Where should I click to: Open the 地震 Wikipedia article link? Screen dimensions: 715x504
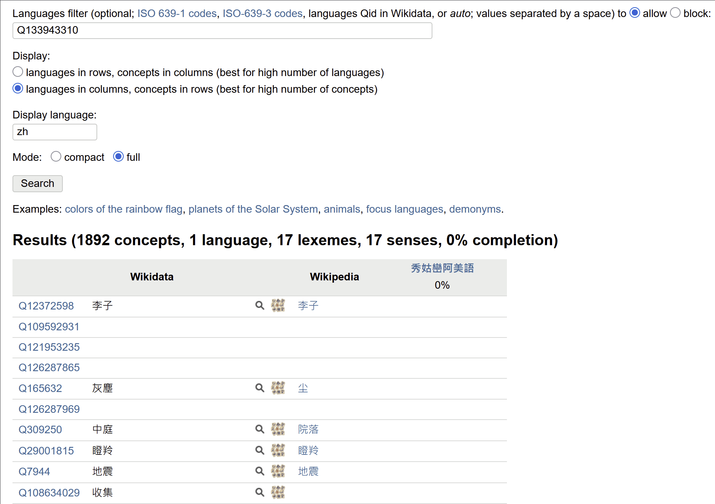coord(308,471)
